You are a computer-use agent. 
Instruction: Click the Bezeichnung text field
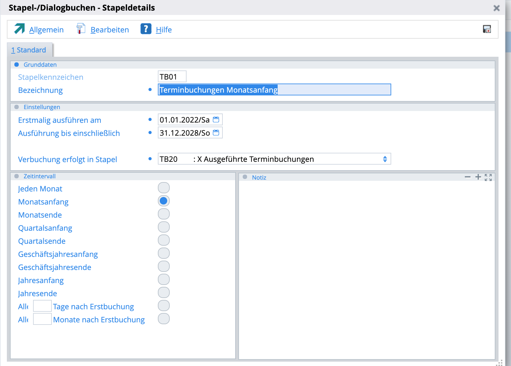pos(274,90)
